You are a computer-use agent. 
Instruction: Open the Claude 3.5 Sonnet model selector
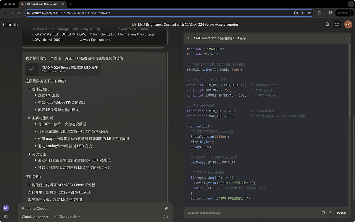[36, 217]
